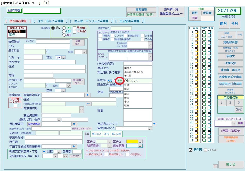Check the ○印字なし checkbox
The width and height of the screenshot is (245, 171).
click(x=127, y=155)
